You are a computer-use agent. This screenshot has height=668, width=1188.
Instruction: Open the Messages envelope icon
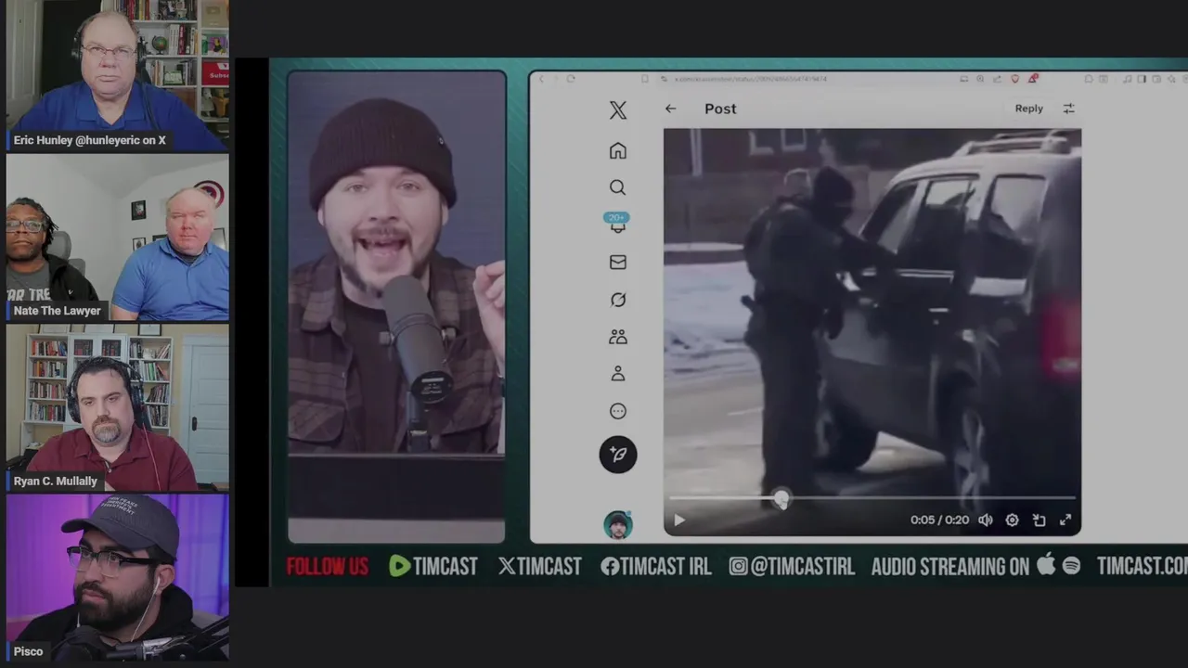618,263
